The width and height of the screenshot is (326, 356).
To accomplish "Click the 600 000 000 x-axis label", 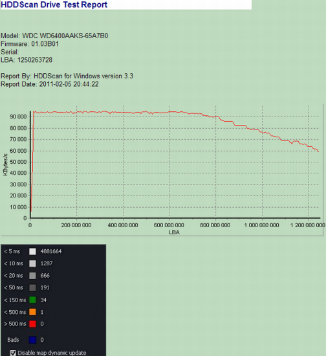I will (x=169, y=225).
